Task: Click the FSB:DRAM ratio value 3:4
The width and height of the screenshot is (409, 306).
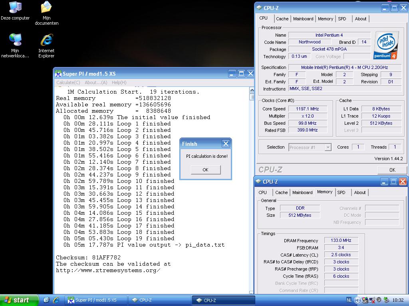Action: (341, 247)
